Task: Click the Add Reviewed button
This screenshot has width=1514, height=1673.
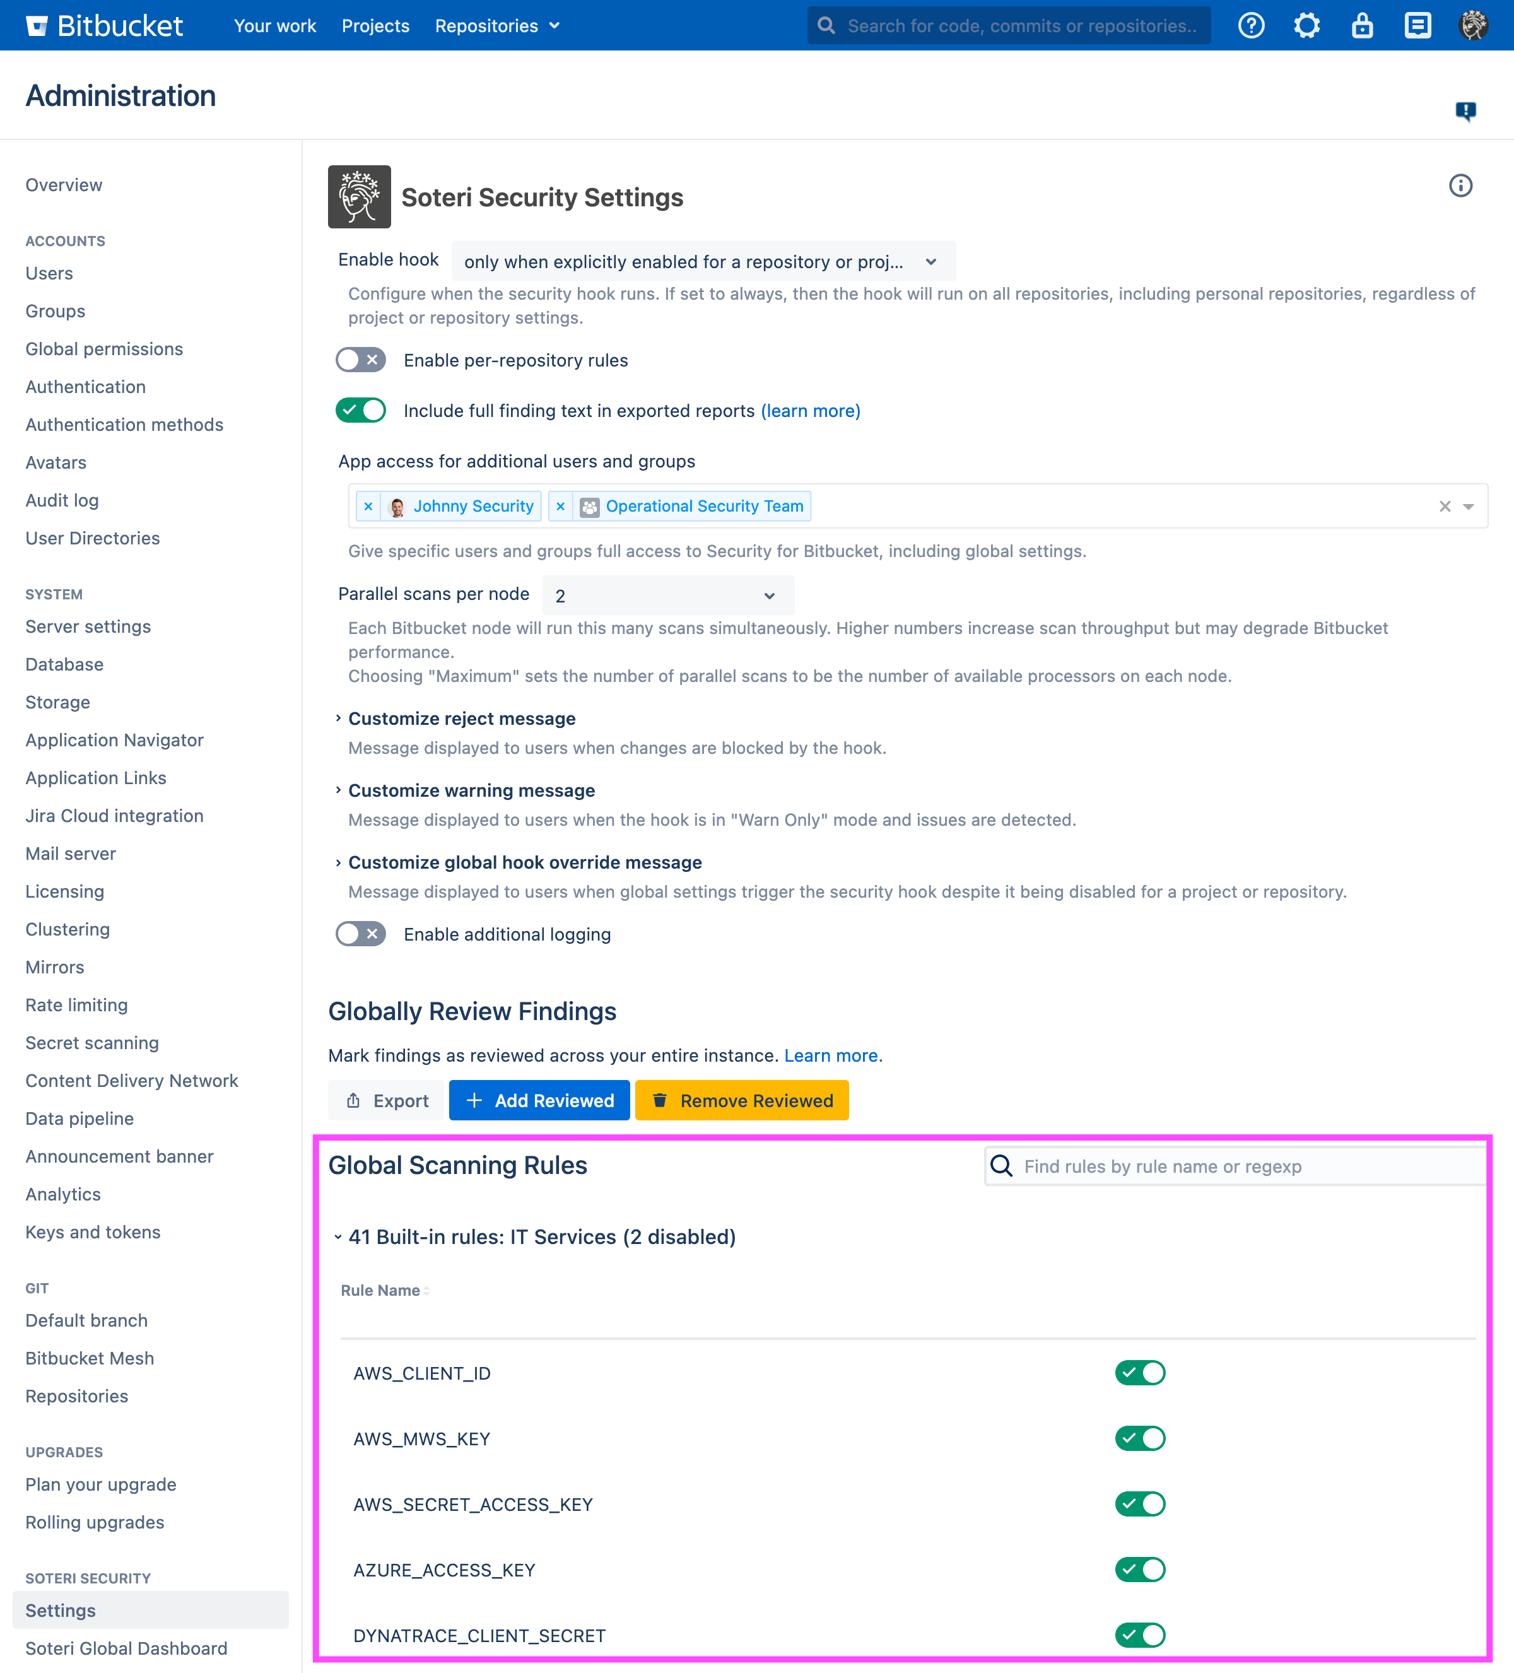Action: click(x=539, y=1100)
